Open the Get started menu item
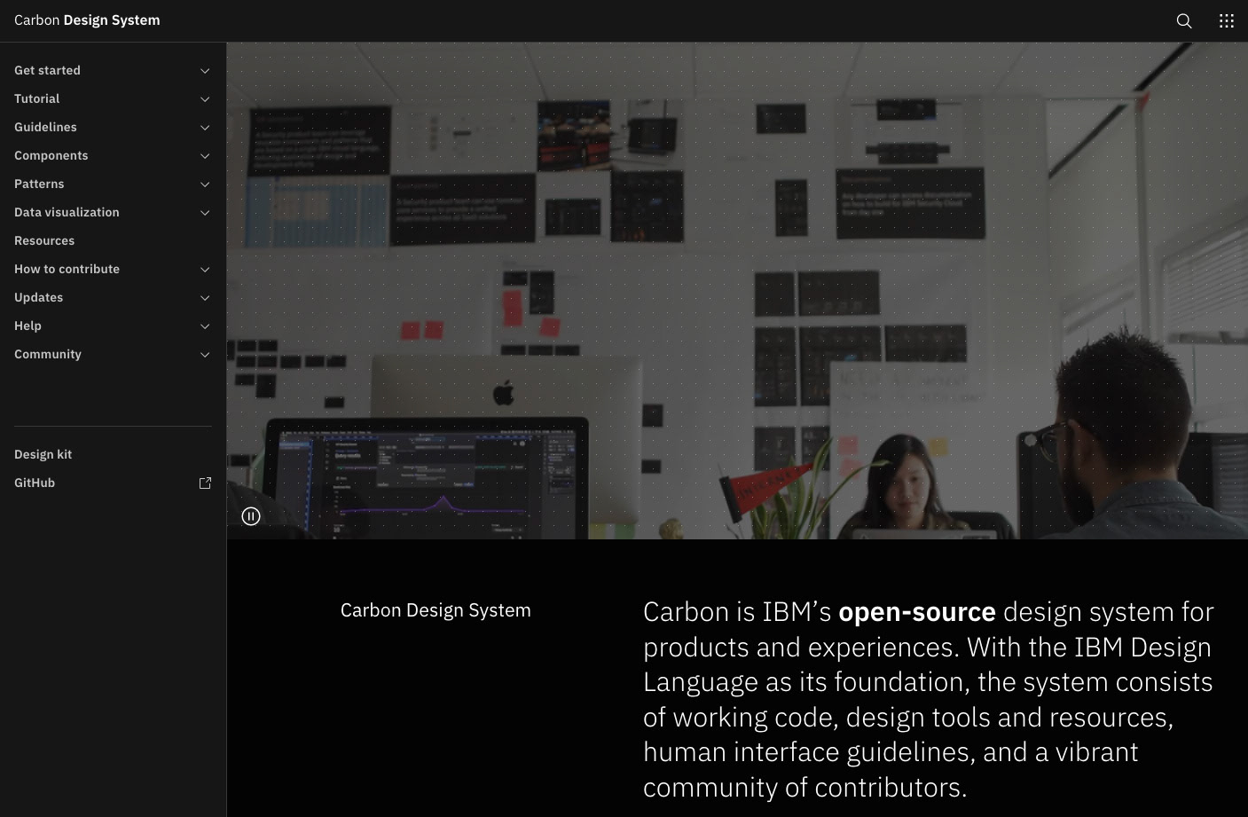The image size is (1248, 817). click(113, 70)
